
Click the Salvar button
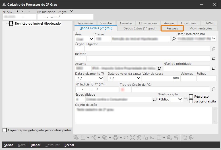(9, 145)
